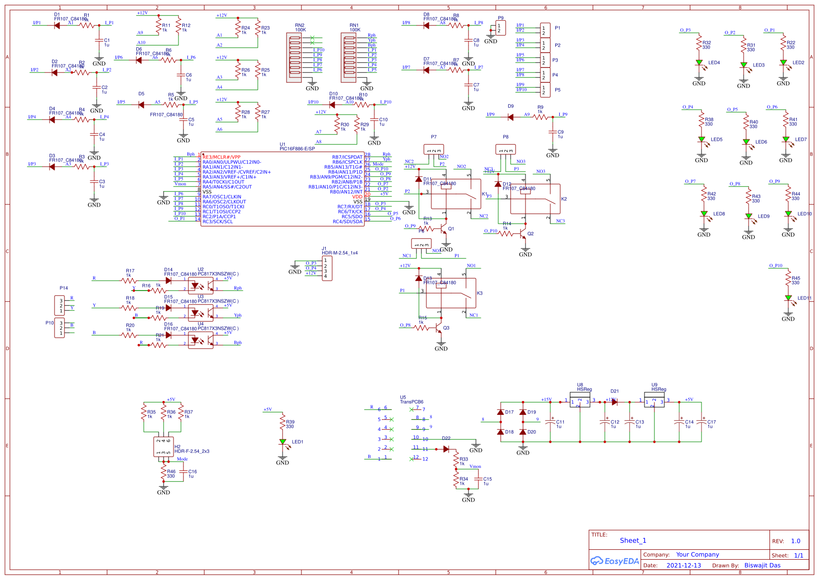
Task: Select voltage regulator U8 symbol
Action: (580, 401)
